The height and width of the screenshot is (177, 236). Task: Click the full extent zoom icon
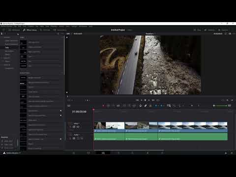169,106
